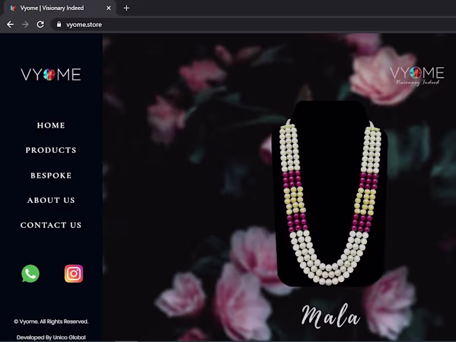Screen dimensions: 456x342
Task: Click the browser forward arrow
Action: (25, 25)
